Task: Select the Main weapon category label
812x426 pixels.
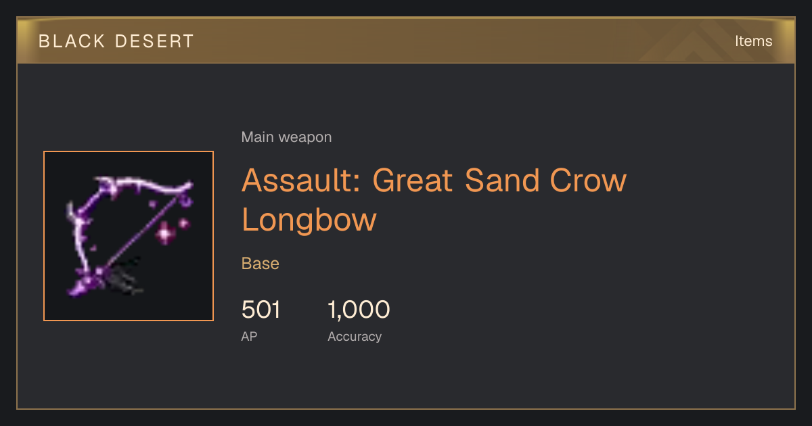Action: tap(286, 137)
